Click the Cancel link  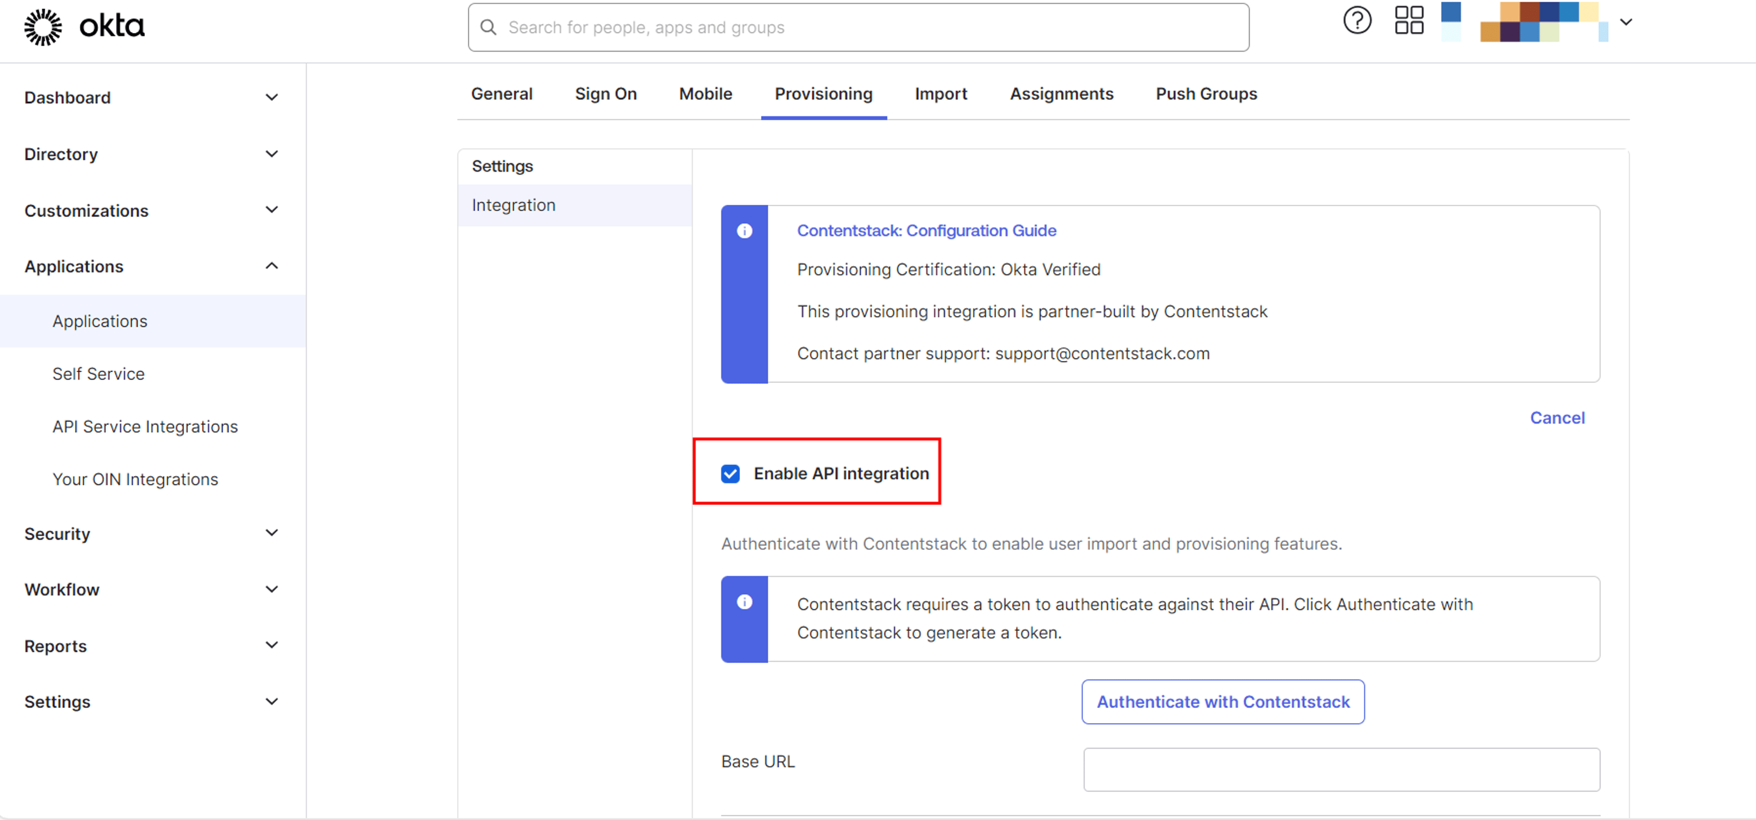pyautogui.click(x=1557, y=418)
